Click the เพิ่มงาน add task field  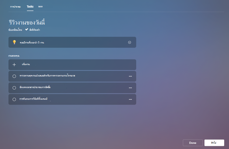72,65
